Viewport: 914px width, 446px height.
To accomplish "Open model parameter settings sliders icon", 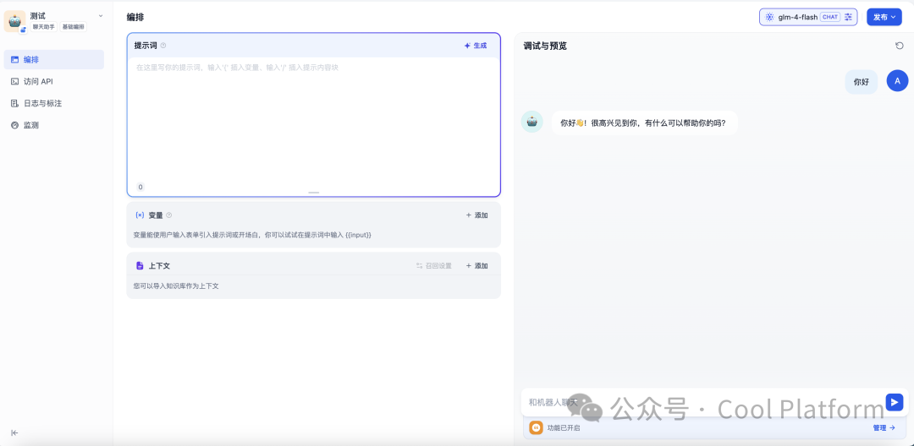I will coord(848,17).
